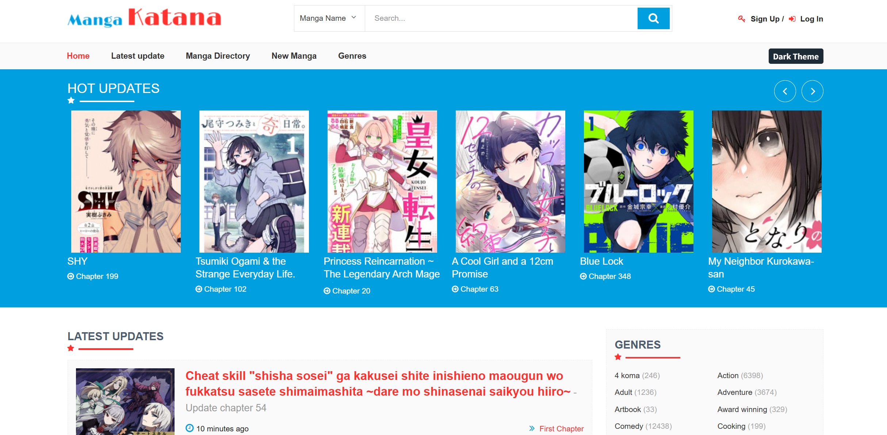The width and height of the screenshot is (887, 435).
Task: Select the Adult genre
Action: click(623, 392)
